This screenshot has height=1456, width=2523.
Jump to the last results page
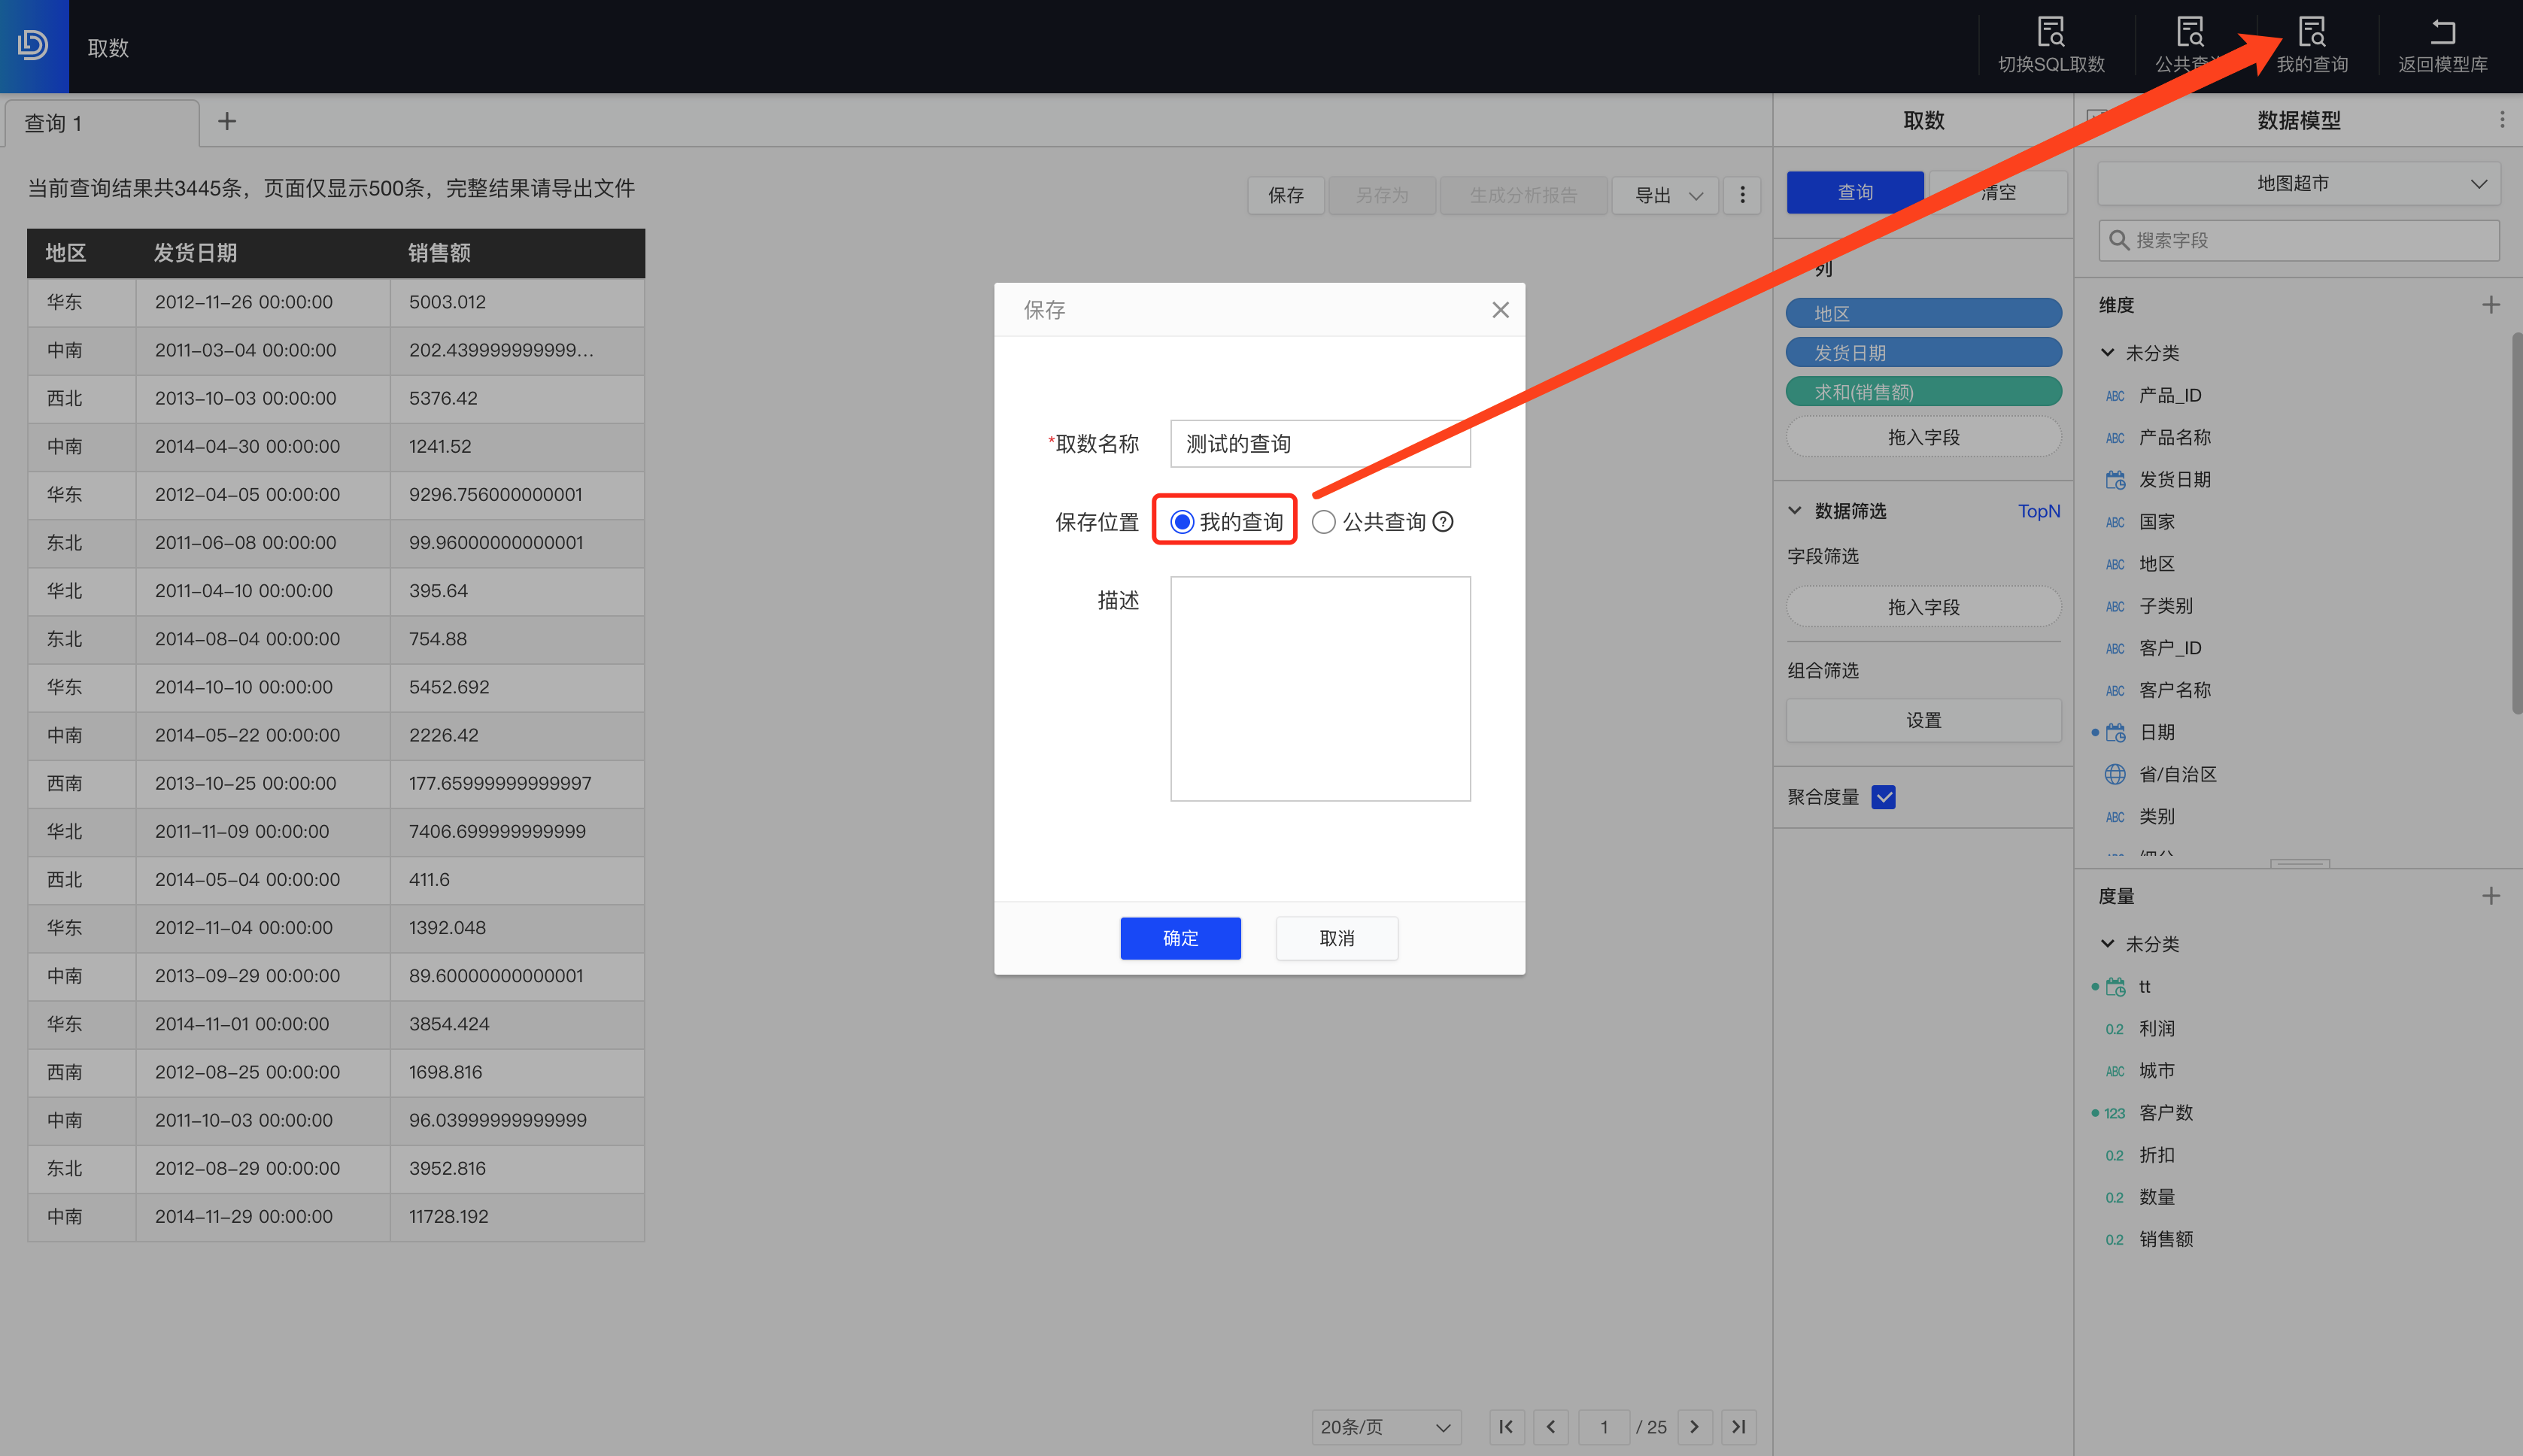coord(1739,1427)
